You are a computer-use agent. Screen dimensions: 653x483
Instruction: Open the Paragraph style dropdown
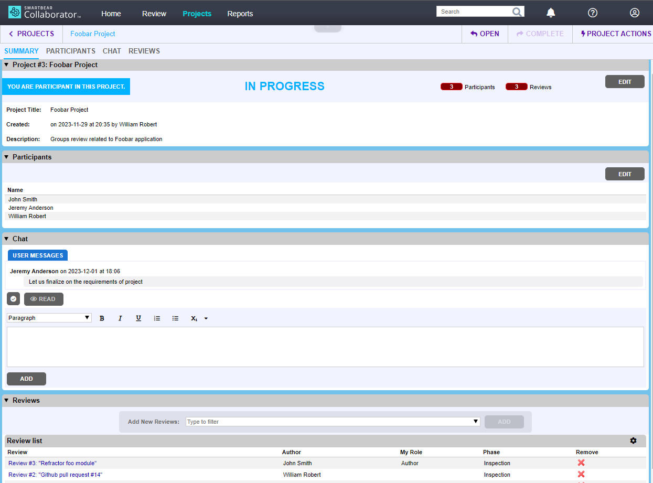click(x=49, y=318)
